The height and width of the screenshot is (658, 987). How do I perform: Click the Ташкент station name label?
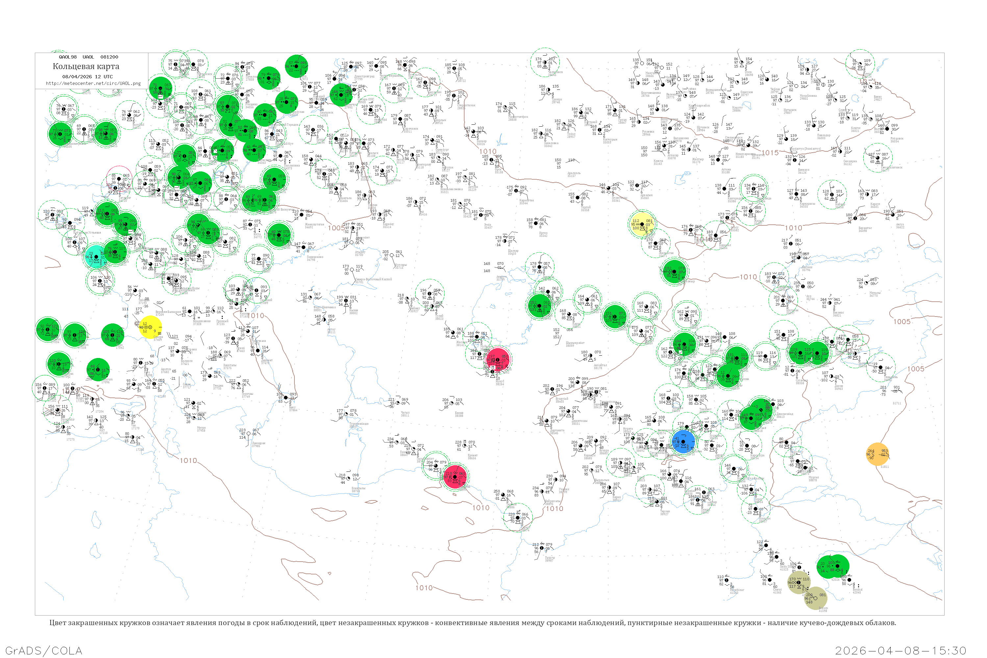click(705, 409)
